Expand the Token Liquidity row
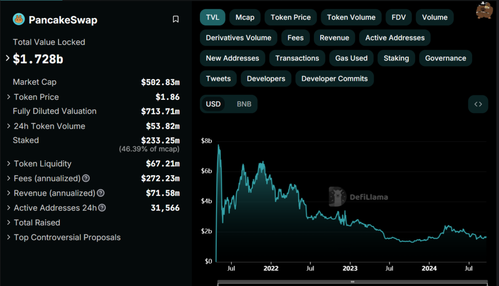The height and width of the screenshot is (286, 499). (x=9, y=164)
